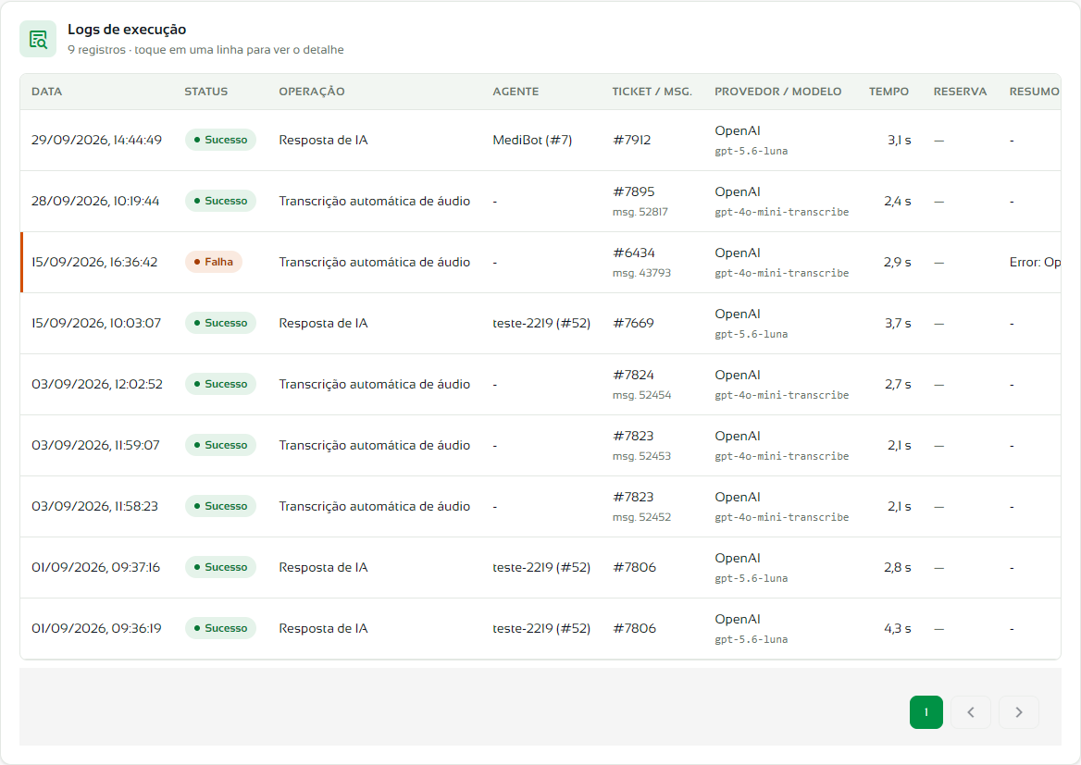
Task: Click ticket number #6434
Action: (634, 253)
